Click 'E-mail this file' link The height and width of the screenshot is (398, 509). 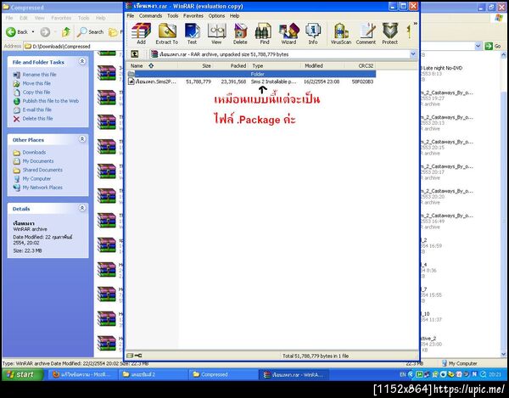click(37, 109)
